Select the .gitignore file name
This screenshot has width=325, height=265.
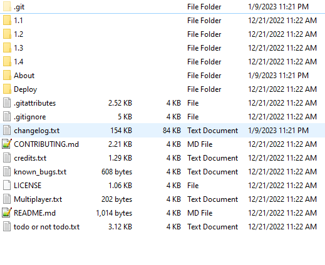30,117
